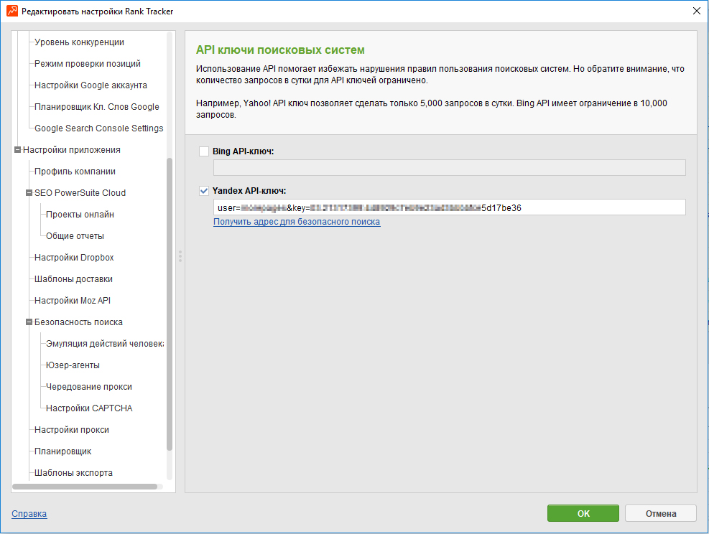Open Настройки Google аккаунта
The height and width of the screenshot is (534, 709).
pyautogui.click(x=91, y=85)
